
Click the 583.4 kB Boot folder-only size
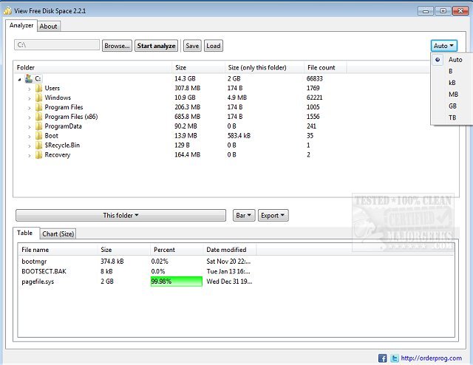(x=239, y=136)
